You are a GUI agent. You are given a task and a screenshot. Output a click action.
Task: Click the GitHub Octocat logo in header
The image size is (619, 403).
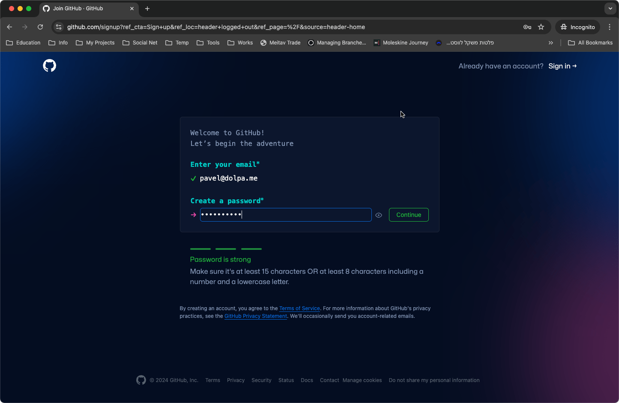[50, 66]
